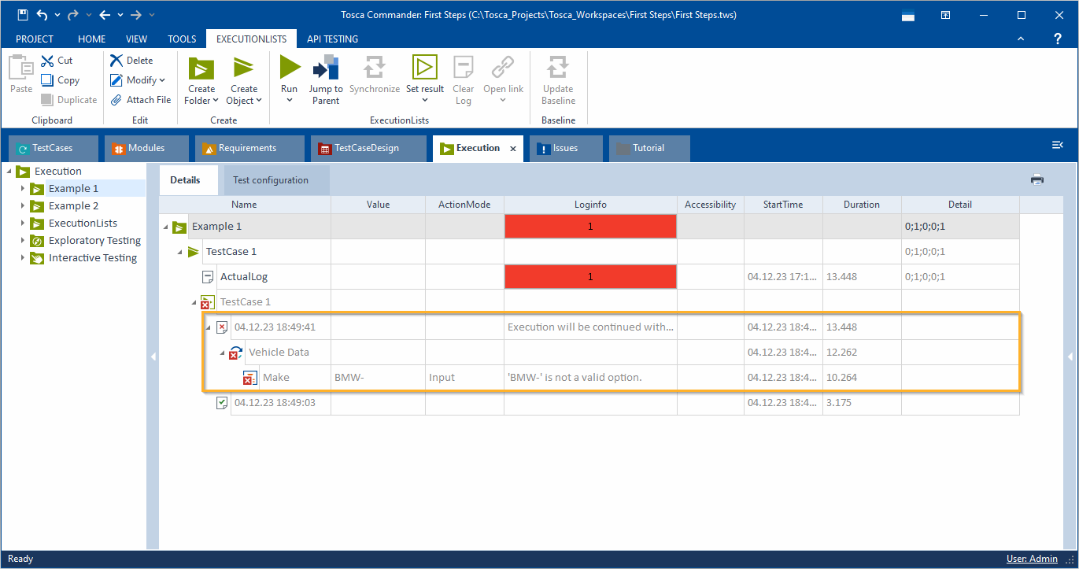This screenshot has width=1079, height=569.
Task: Click the Cut scissors icon
Action: 47,61
